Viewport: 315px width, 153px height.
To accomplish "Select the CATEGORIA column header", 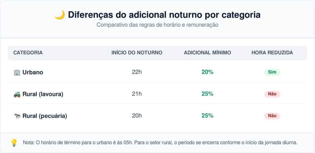I will [28, 53].
